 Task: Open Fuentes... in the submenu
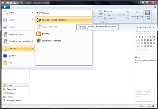63,34
